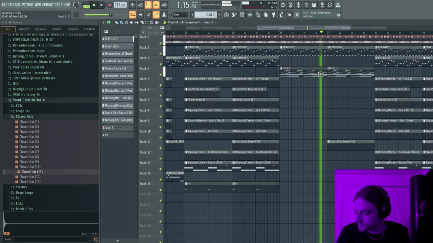
Task: Open the Mixer icon
Action: click(x=250, y=15)
